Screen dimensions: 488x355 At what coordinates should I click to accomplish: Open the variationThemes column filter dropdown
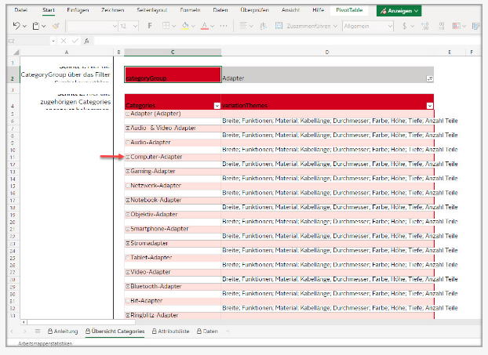pyautogui.click(x=430, y=106)
